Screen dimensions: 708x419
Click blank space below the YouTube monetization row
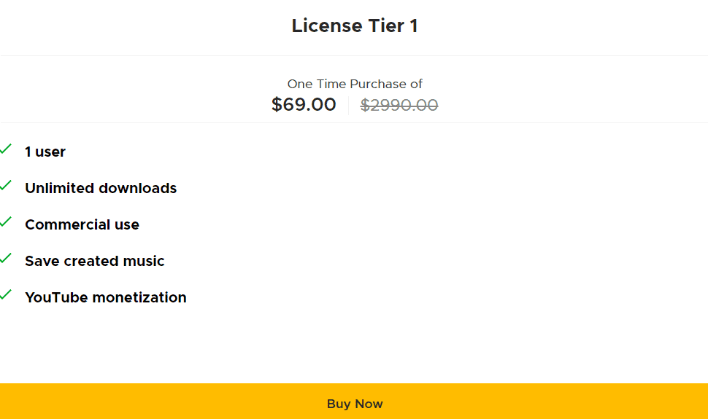click(x=354, y=342)
